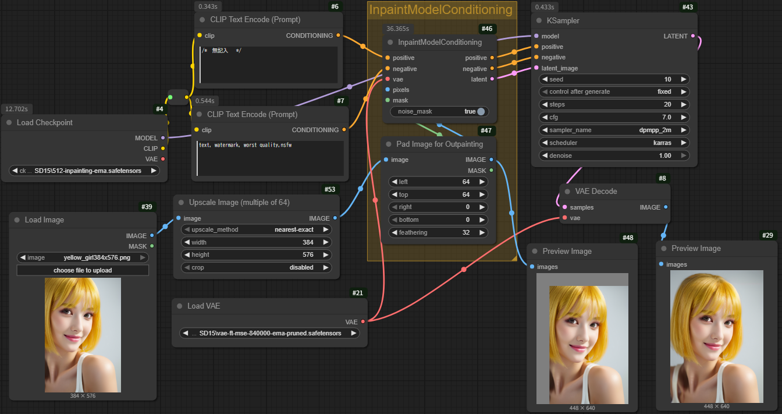Collapse the Load Checkpoint node via its dot
Screen dimensions: 782x414
9,123
